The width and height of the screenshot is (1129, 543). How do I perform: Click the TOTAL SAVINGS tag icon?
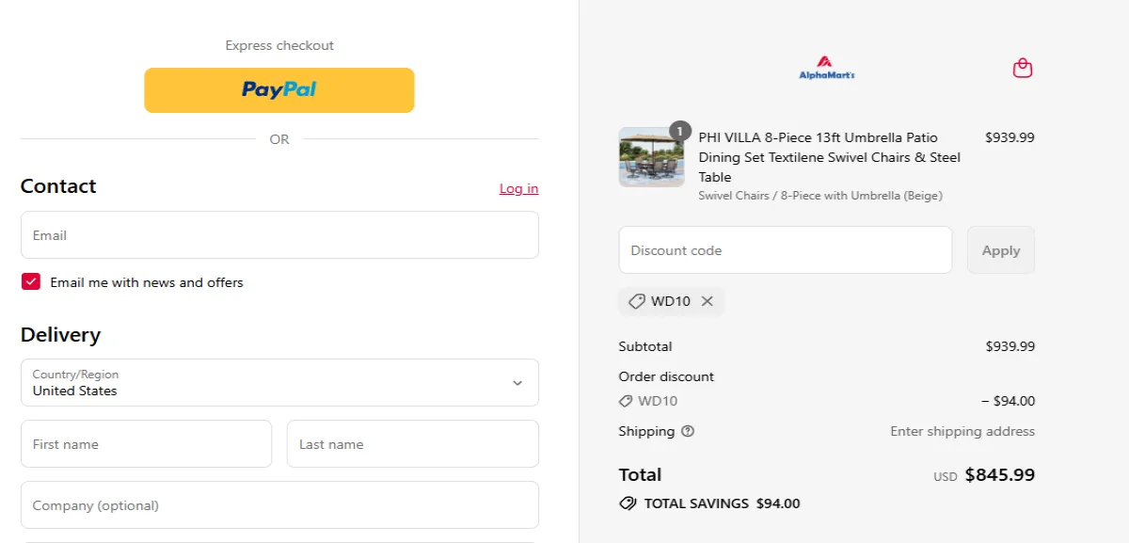pyautogui.click(x=628, y=503)
